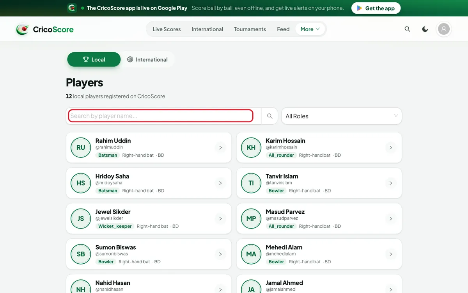Screen dimensions: 468x293
Task: Go to International nav item
Action: pos(207,29)
